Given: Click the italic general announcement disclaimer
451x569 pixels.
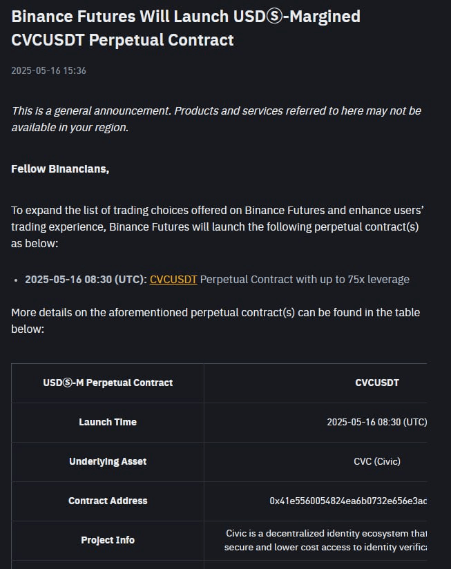Looking at the screenshot, I should click(216, 119).
